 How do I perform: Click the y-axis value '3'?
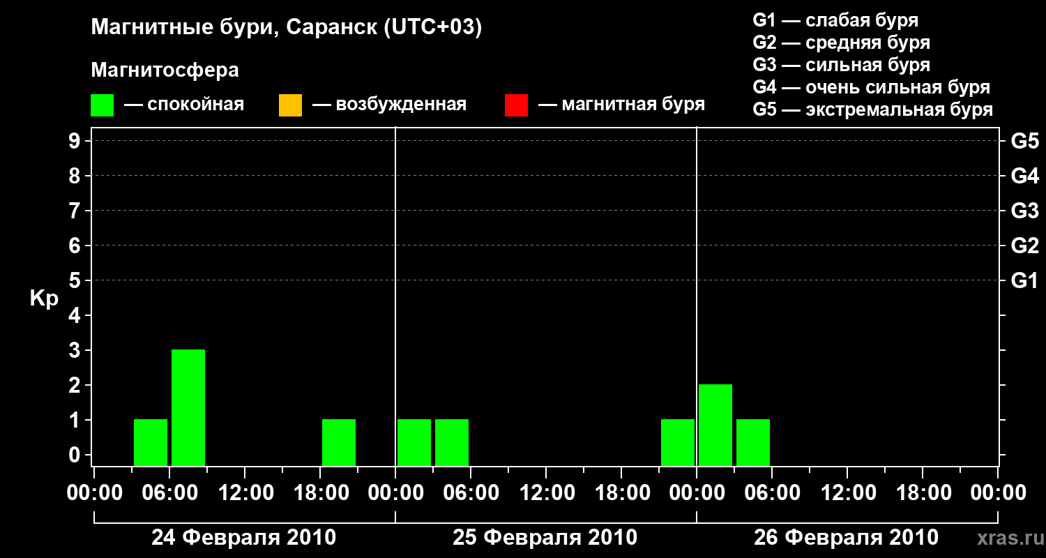click(76, 350)
